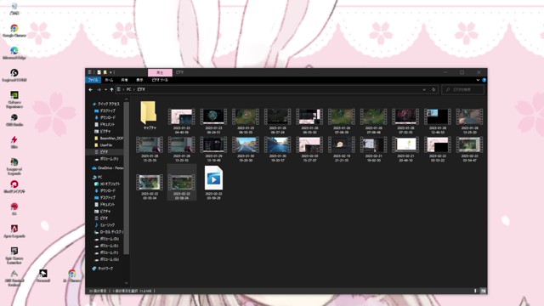Click PC in the address breadcrumb
The image size is (544, 306).
tap(128, 89)
